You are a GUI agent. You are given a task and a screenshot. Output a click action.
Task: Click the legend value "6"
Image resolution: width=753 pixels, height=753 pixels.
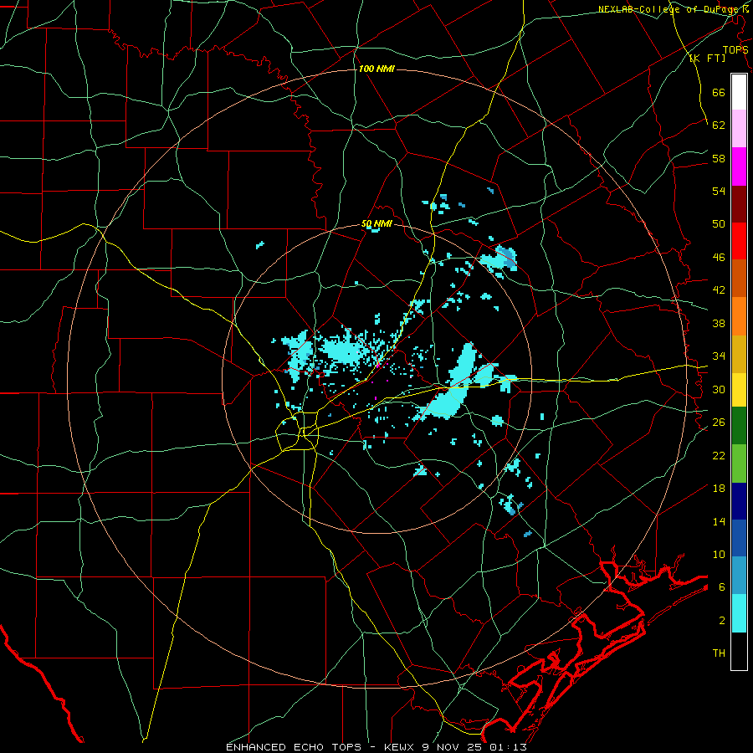(x=722, y=587)
